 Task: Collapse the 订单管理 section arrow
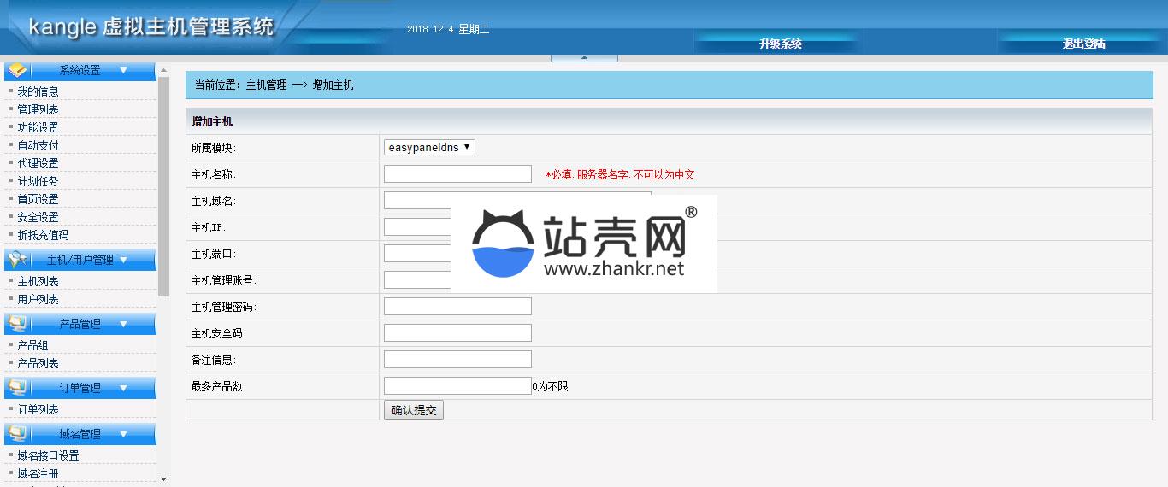pos(123,388)
